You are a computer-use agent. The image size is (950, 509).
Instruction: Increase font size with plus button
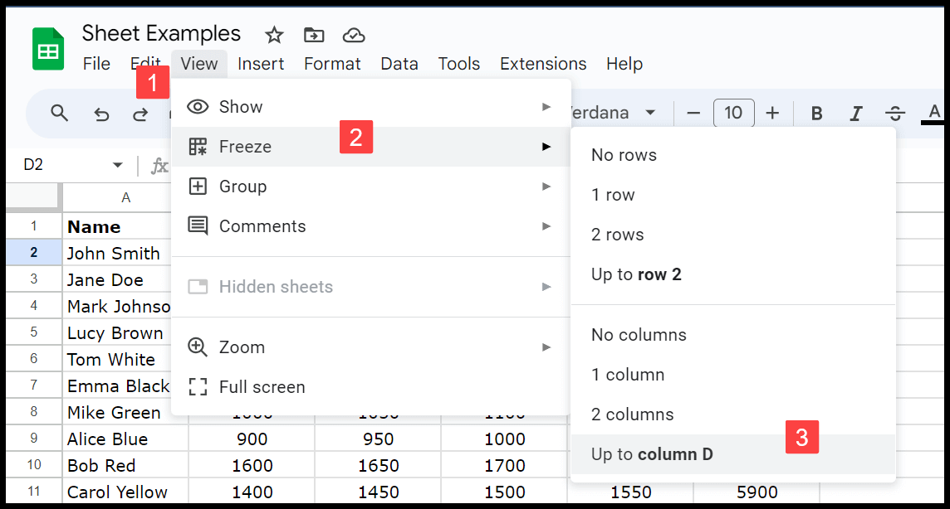772,113
